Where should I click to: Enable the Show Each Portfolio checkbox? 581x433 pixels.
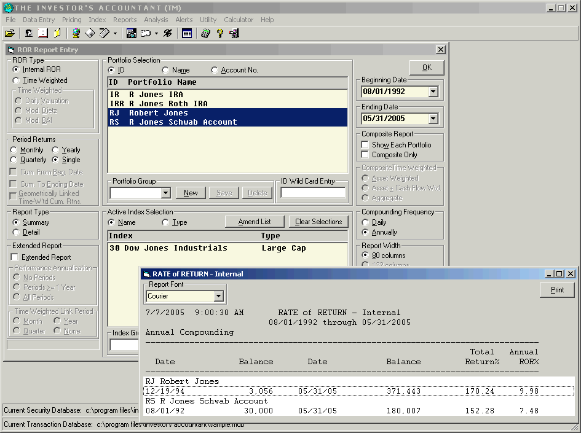pos(365,145)
